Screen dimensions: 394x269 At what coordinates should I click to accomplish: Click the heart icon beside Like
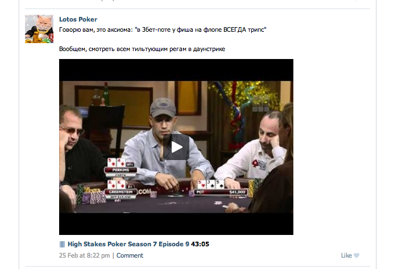click(356, 255)
